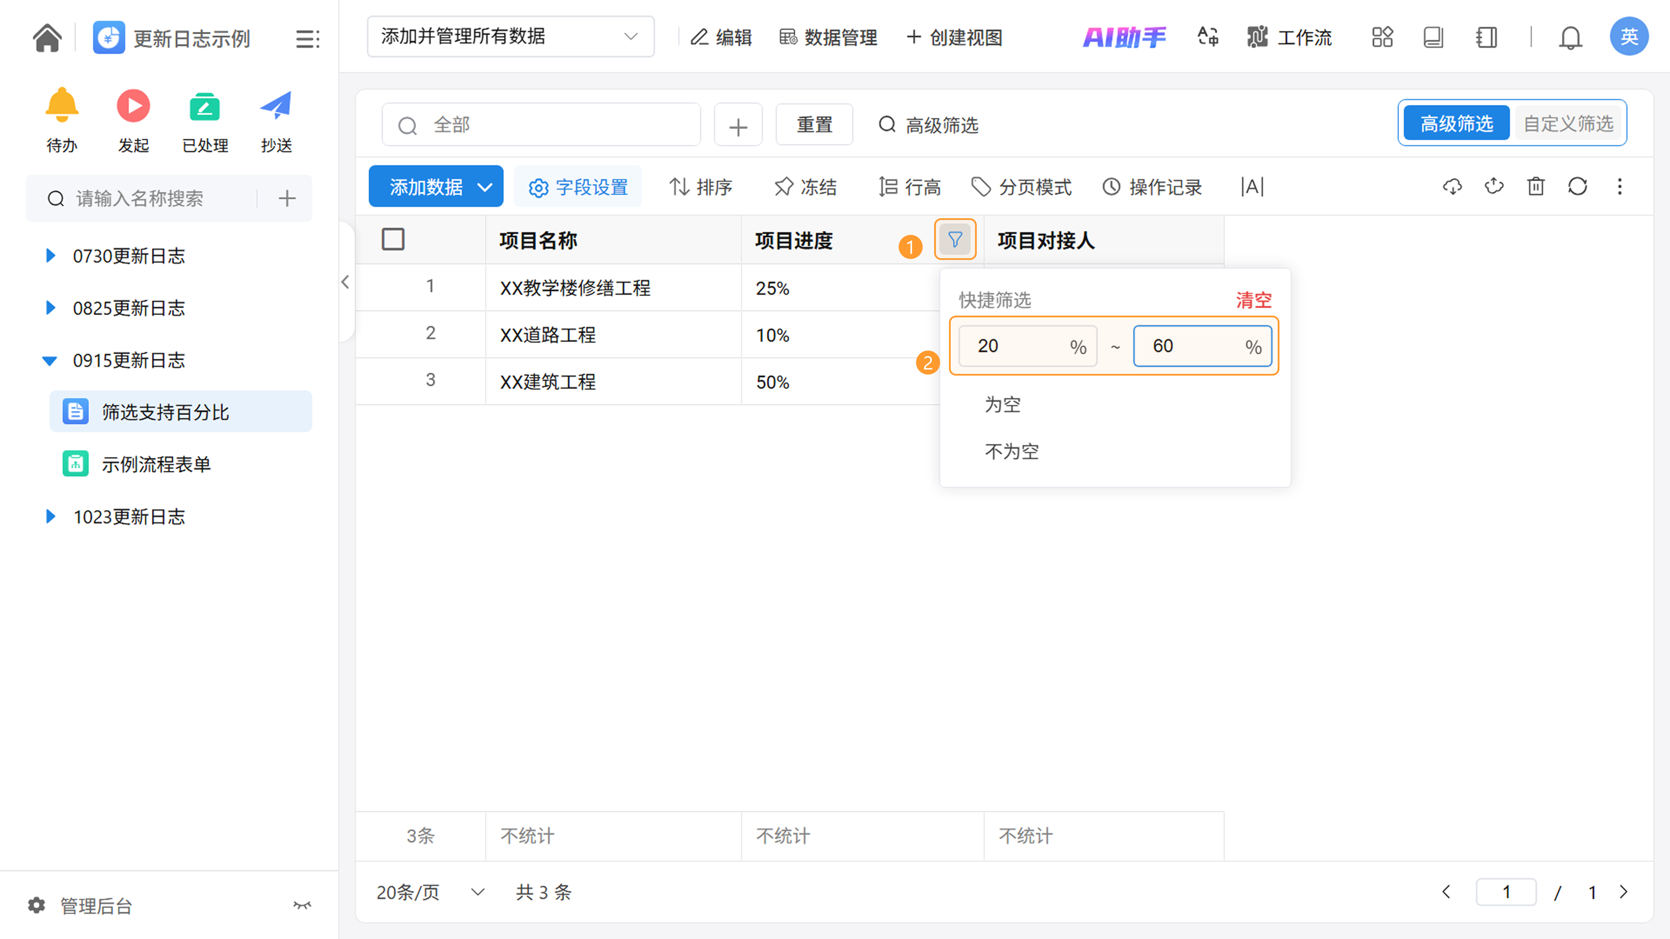1670x939 pixels.
Task: Tick the select-all checkbox in table header
Action: [x=393, y=239]
